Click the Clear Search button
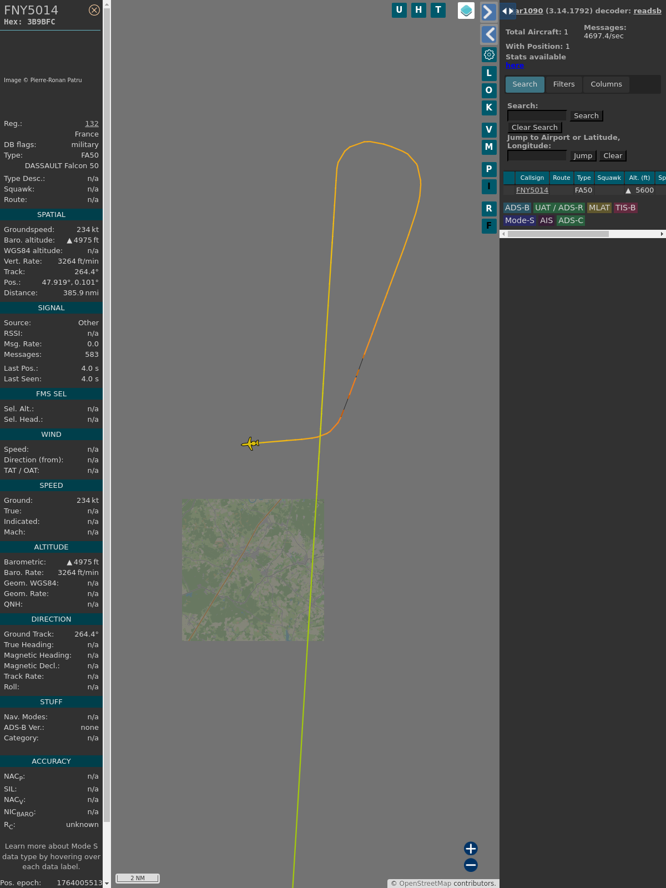The image size is (666, 888). click(x=534, y=128)
